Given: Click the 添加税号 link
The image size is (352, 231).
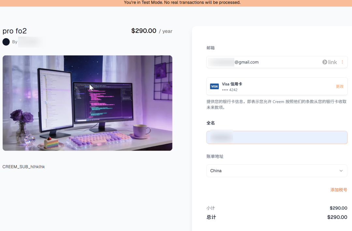Looking at the screenshot, I should 339,190.
